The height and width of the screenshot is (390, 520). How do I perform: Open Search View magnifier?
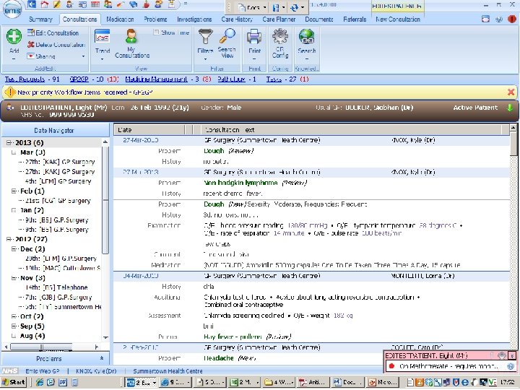tap(227, 36)
